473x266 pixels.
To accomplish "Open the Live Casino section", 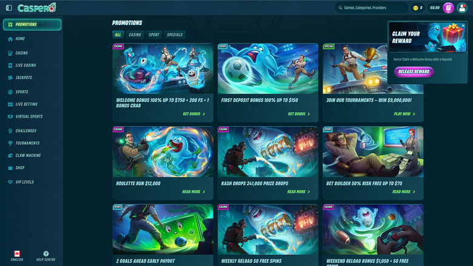I will (x=32, y=65).
